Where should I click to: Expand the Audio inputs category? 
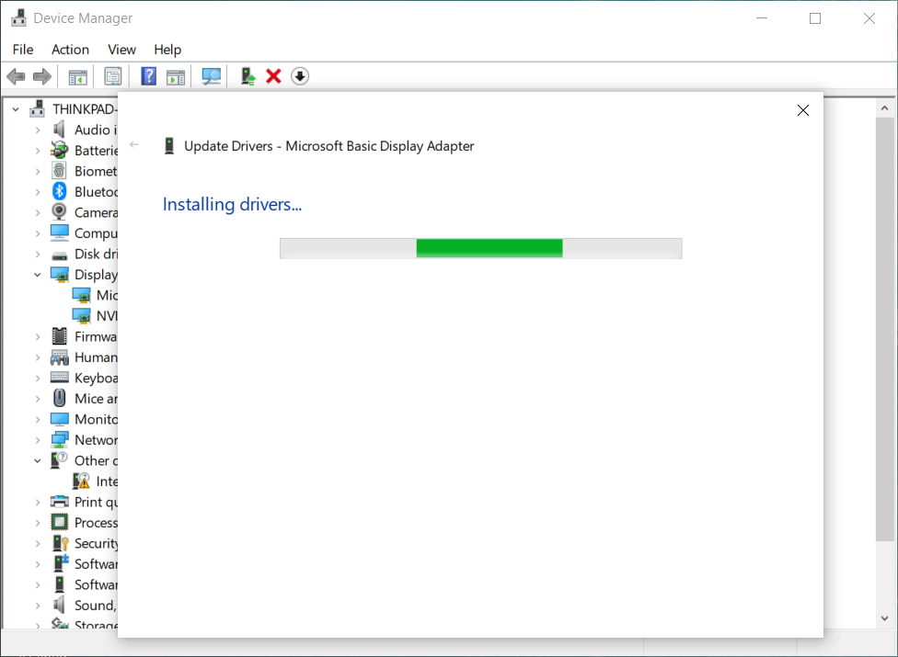pyautogui.click(x=38, y=130)
